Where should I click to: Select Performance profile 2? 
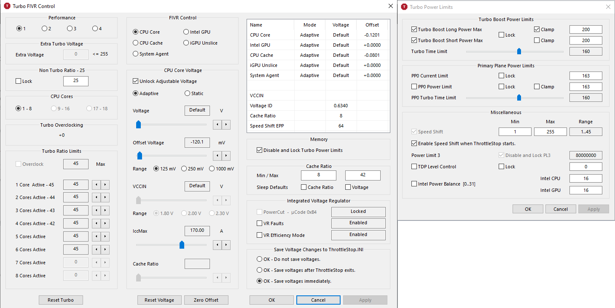[46, 29]
